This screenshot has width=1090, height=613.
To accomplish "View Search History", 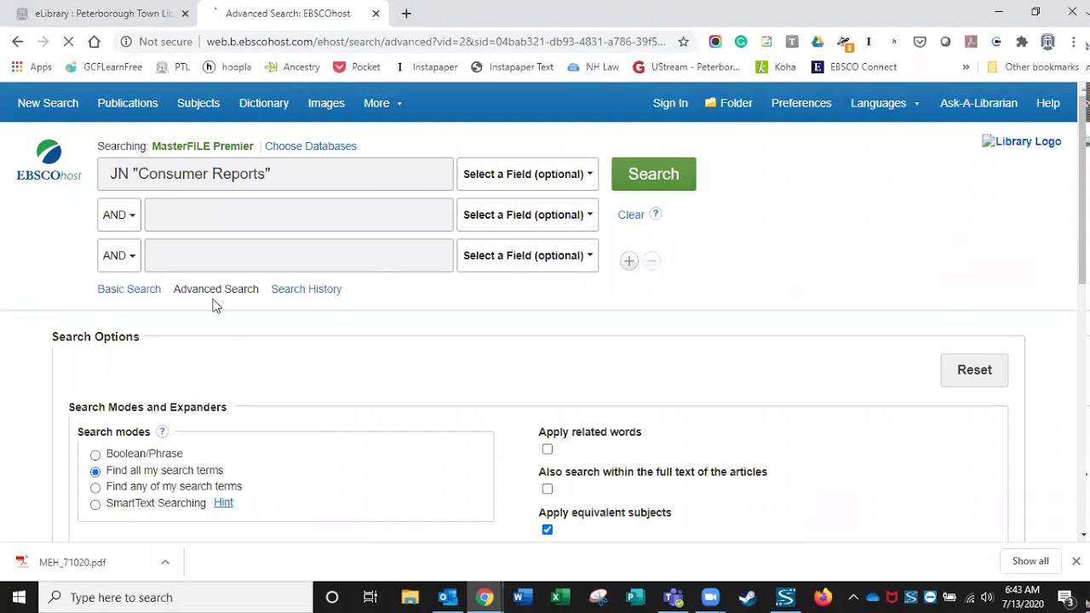I will 307,289.
